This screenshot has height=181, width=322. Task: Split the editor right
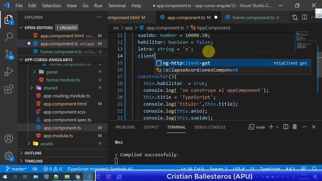click(304, 17)
